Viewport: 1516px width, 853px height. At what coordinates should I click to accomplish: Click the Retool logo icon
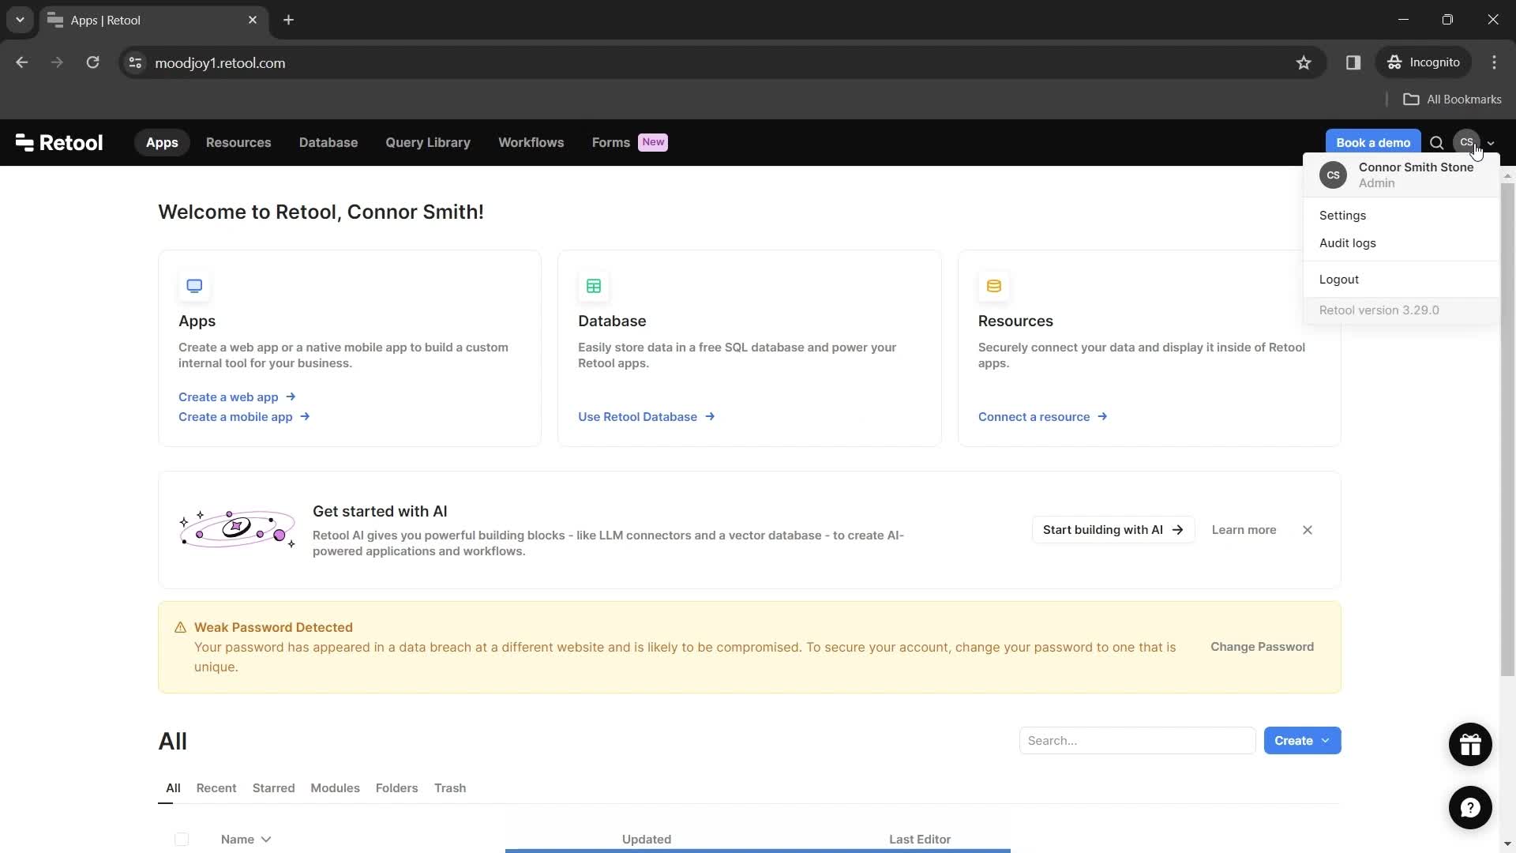(24, 143)
